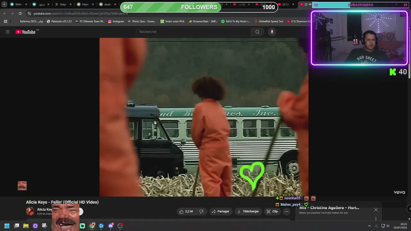This screenshot has height=231, width=411.
Task: Click the Télécharger download button
Action: [248, 211]
